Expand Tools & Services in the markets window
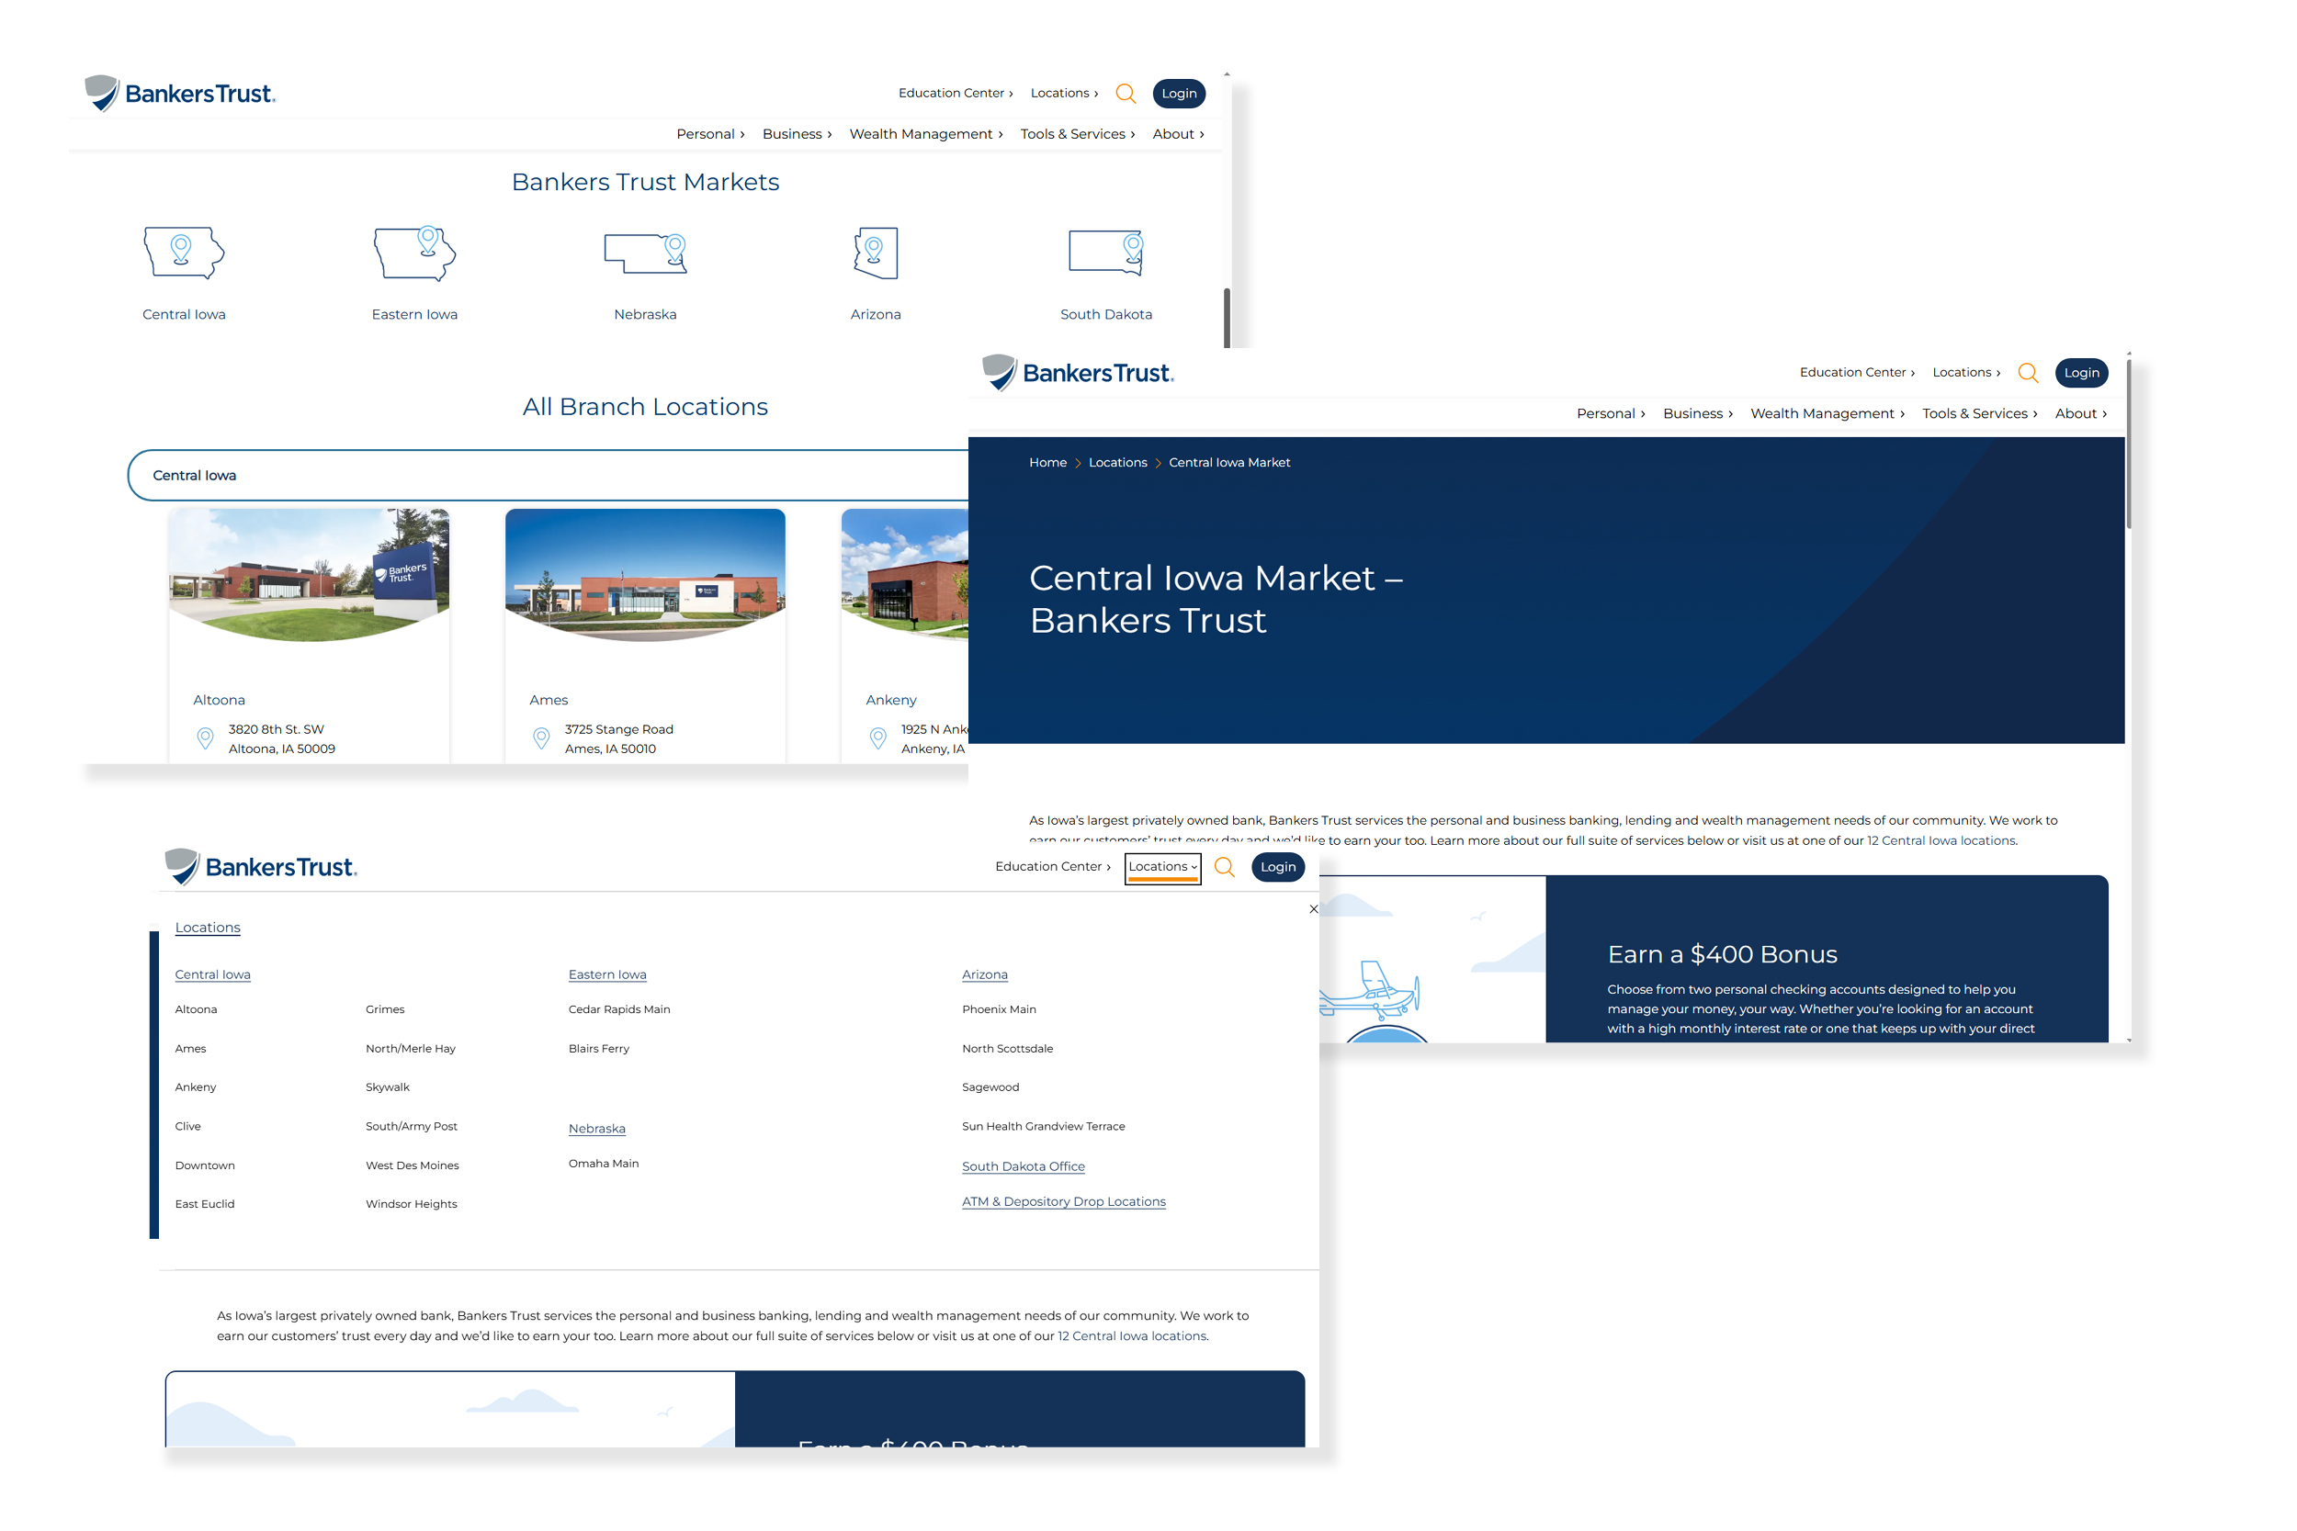The image size is (2297, 1531). click(1077, 134)
